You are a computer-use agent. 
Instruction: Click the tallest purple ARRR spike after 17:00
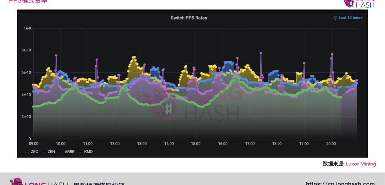[261, 53]
